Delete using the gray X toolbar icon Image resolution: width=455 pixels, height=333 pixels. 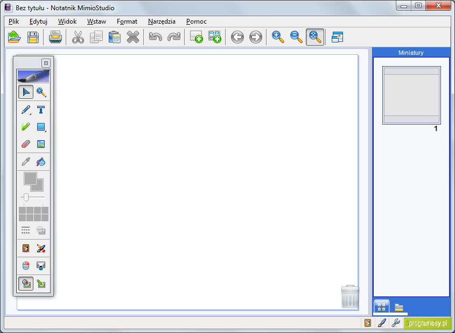(133, 37)
